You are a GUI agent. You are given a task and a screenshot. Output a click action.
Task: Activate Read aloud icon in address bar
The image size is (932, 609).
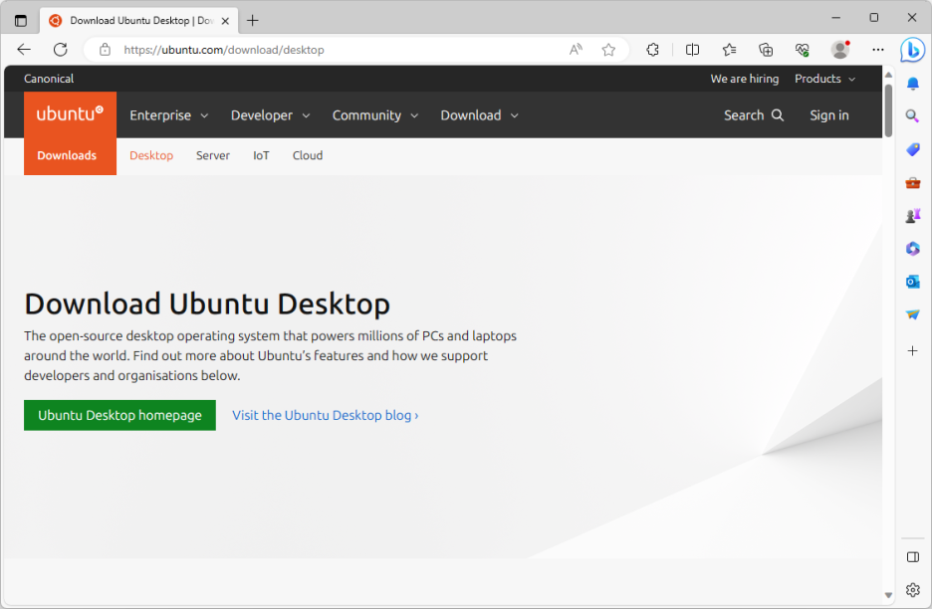click(576, 50)
